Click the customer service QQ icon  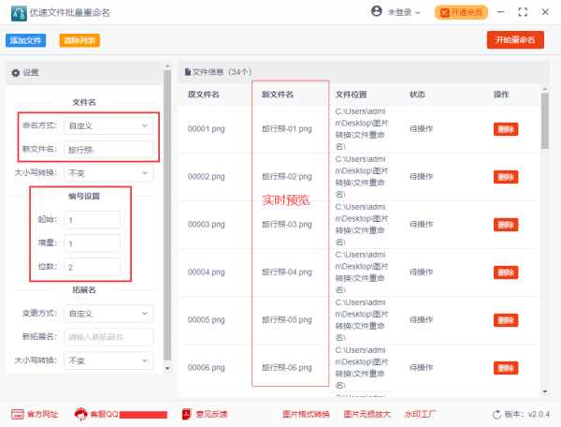coord(81,414)
